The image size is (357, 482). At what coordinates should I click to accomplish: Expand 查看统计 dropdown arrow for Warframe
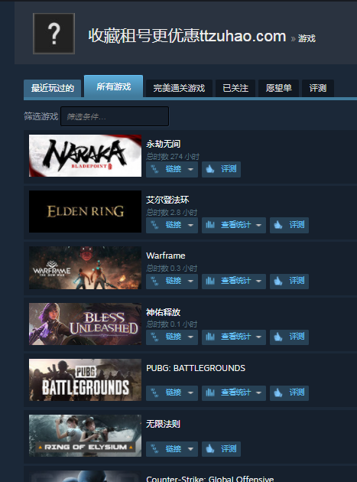pos(258,281)
